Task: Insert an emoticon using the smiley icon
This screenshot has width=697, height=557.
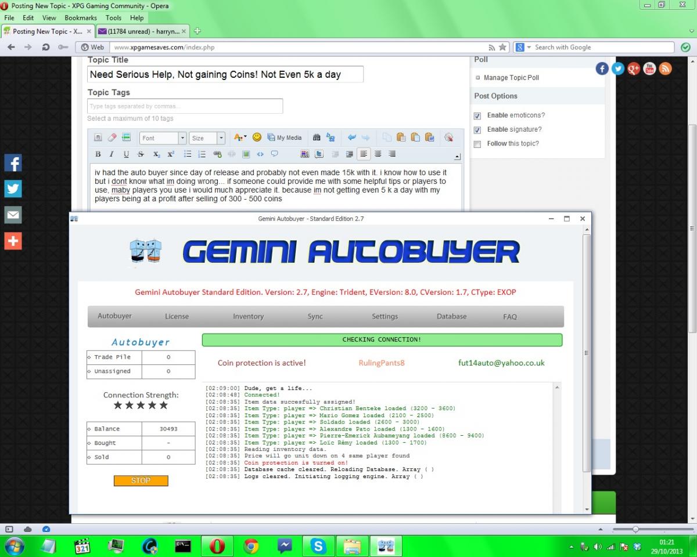Action: [x=257, y=138]
